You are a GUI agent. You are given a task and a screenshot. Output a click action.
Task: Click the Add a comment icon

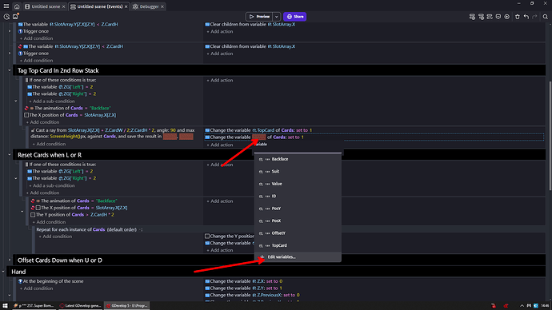498,17
